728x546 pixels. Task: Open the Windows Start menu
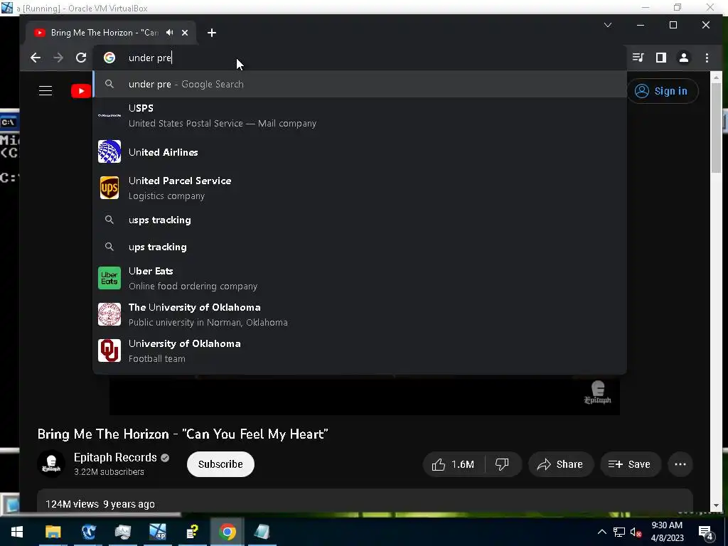tap(17, 532)
